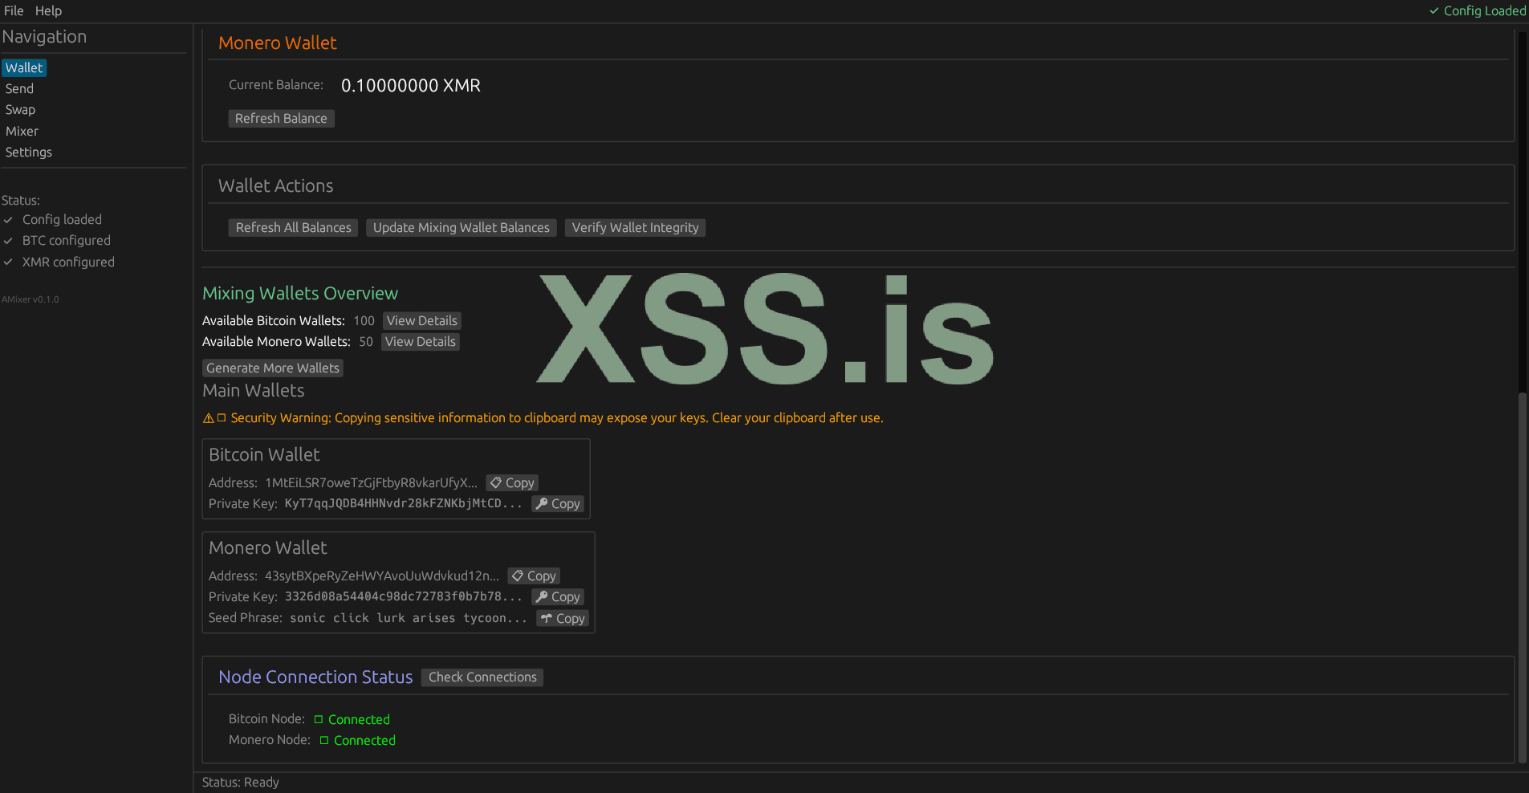Click the Bitcoin wallet count "100"
This screenshot has height=793, width=1529.
pyautogui.click(x=364, y=320)
